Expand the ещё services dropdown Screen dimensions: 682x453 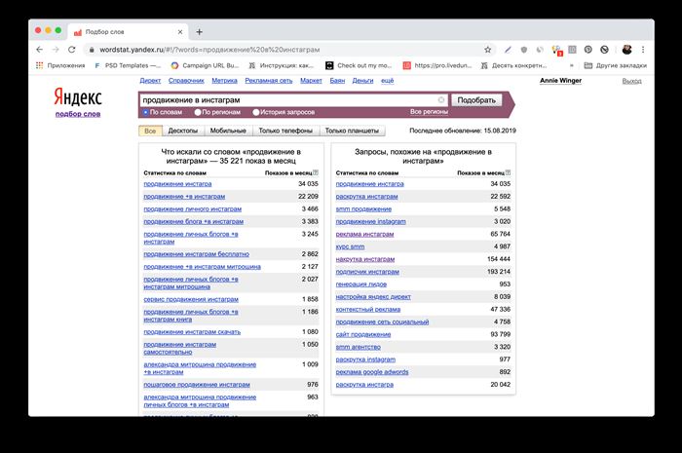point(387,81)
